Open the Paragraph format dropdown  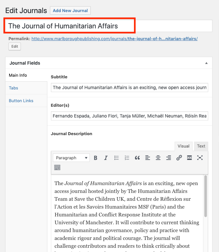(x=71, y=158)
